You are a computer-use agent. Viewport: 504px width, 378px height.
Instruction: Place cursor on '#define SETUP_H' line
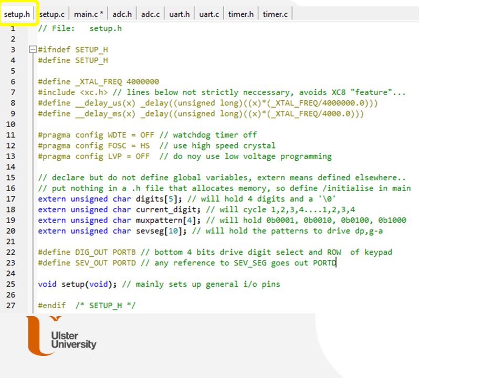click(x=73, y=60)
